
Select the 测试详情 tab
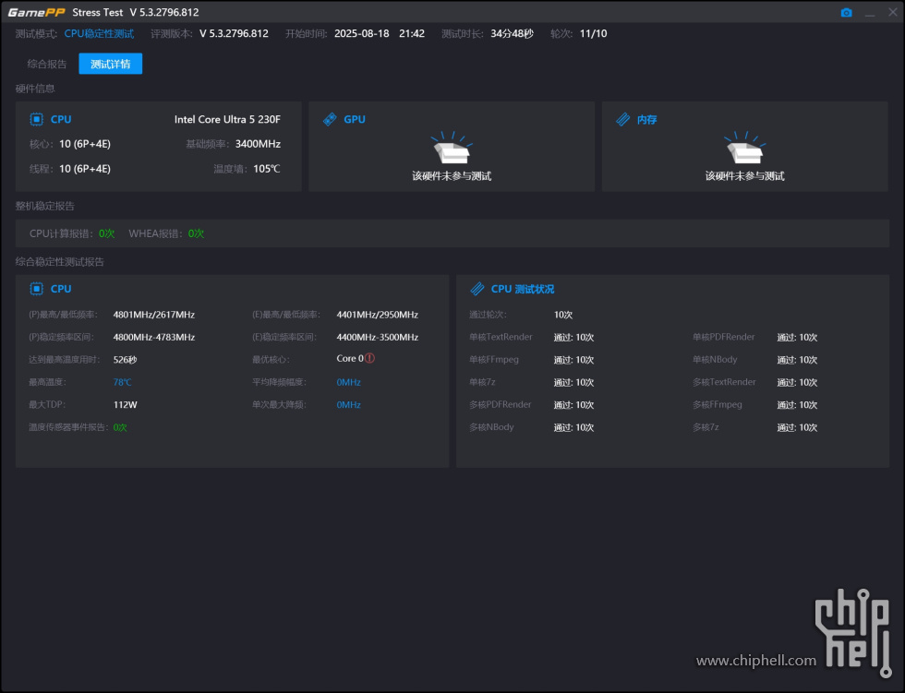point(110,64)
